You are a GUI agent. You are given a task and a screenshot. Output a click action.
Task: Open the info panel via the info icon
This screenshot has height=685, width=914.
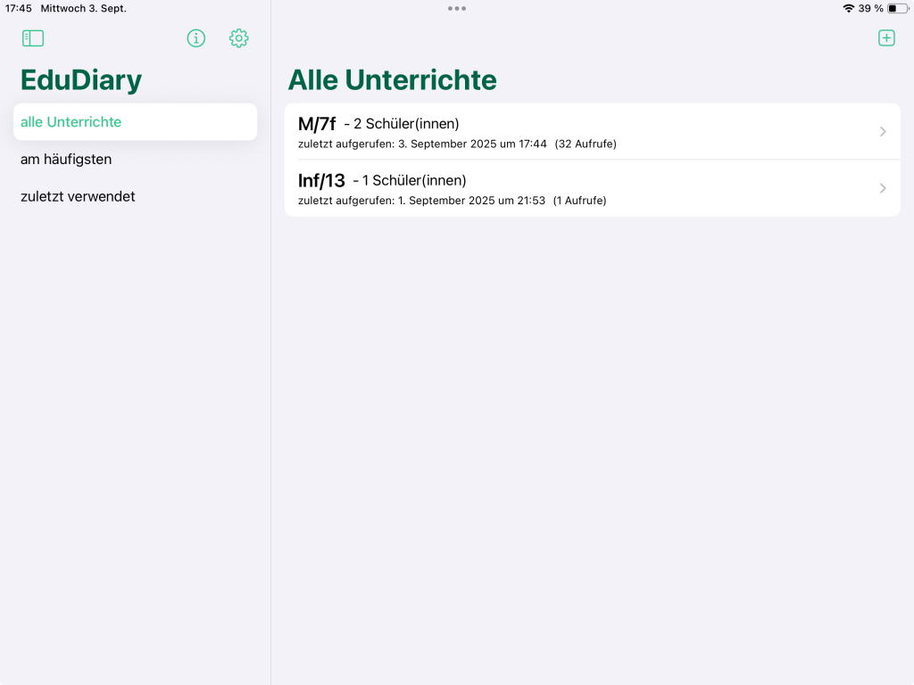pyautogui.click(x=195, y=38)
